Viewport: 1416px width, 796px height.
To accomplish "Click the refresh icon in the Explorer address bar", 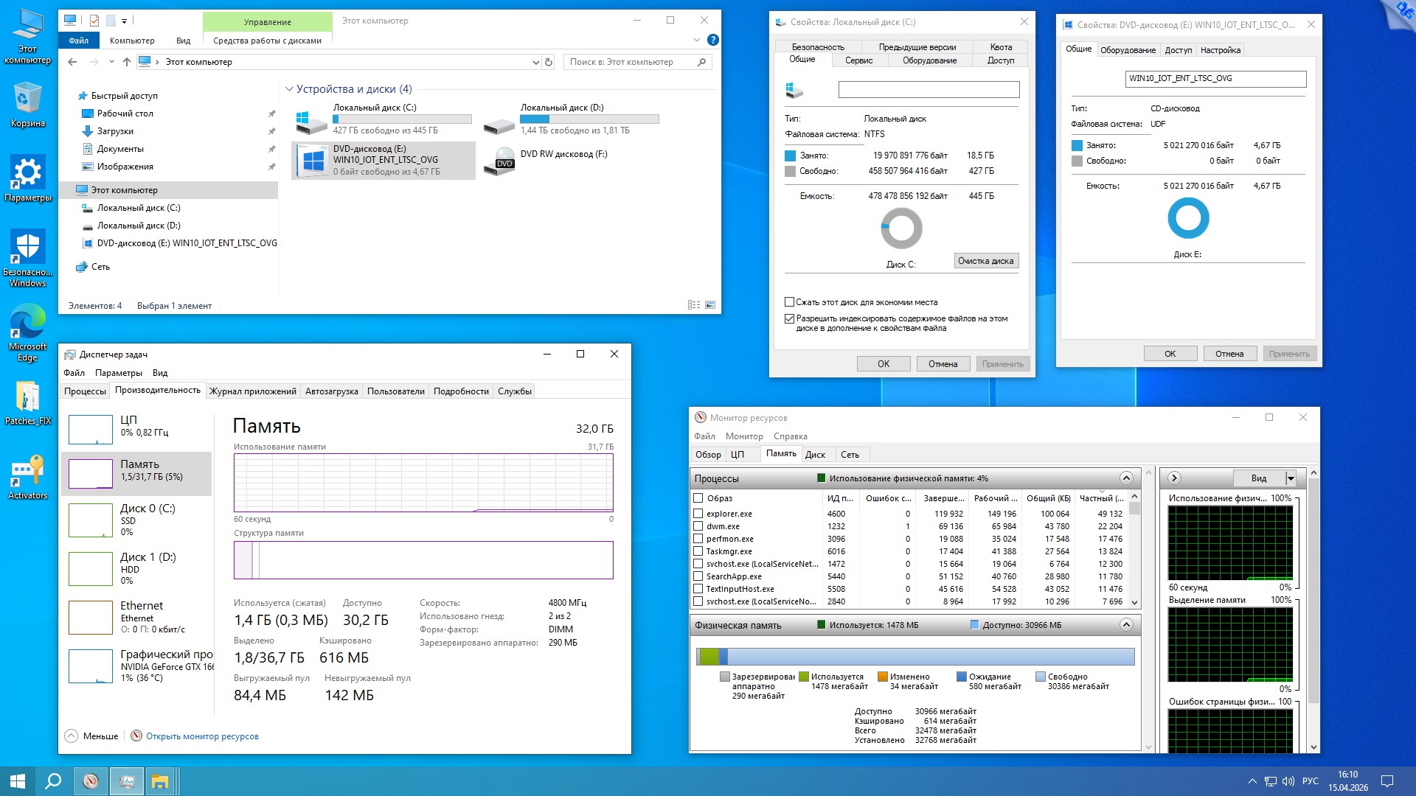I will (549, 62).
